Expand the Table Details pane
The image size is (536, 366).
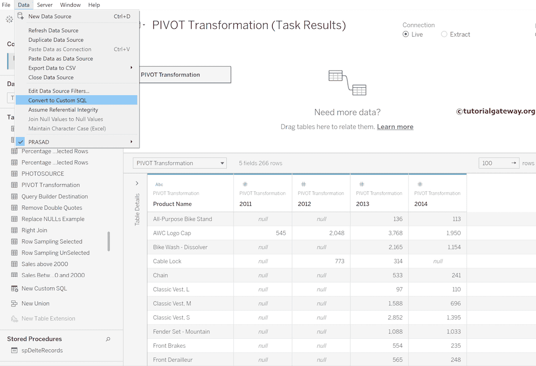click(137, 184)
